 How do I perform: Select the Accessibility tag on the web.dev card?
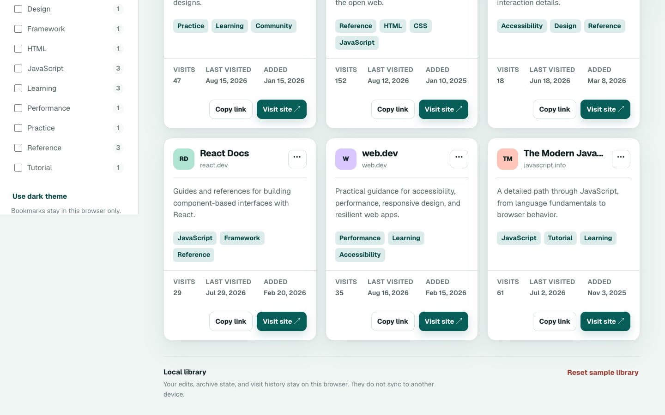(x=360, y=255)
